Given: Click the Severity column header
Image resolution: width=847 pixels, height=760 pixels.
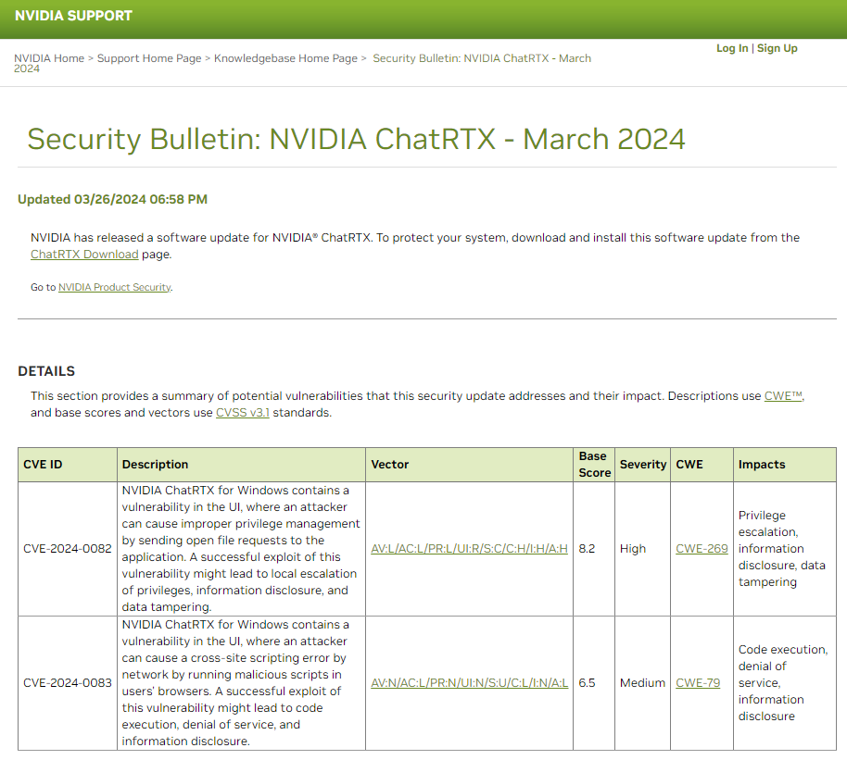Looking at the screenshot, I should click(643, 465).
